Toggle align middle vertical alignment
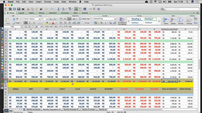Image resolution: width=202 pixels, height=113 pixels. click(x=65, y=19)
